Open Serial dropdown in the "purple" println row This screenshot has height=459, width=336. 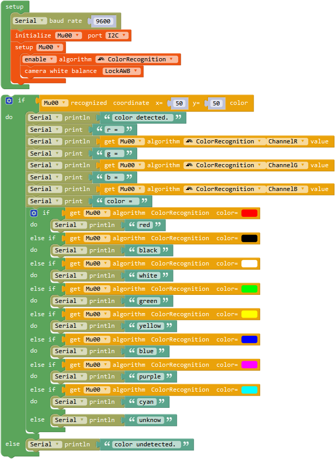[x=70, y=376]
